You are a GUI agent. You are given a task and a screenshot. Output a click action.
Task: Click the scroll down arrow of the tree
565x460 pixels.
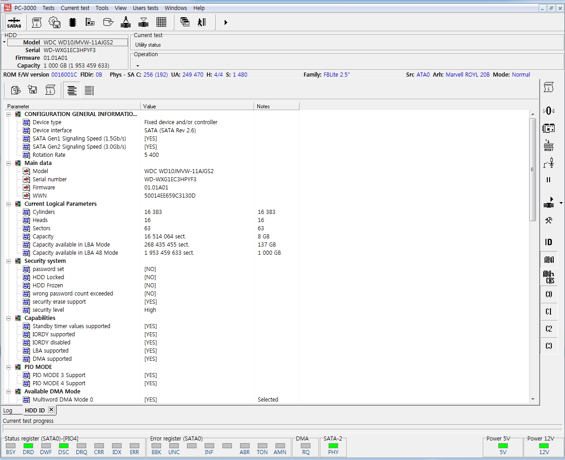pyautogui.click(x=533, y=399)
